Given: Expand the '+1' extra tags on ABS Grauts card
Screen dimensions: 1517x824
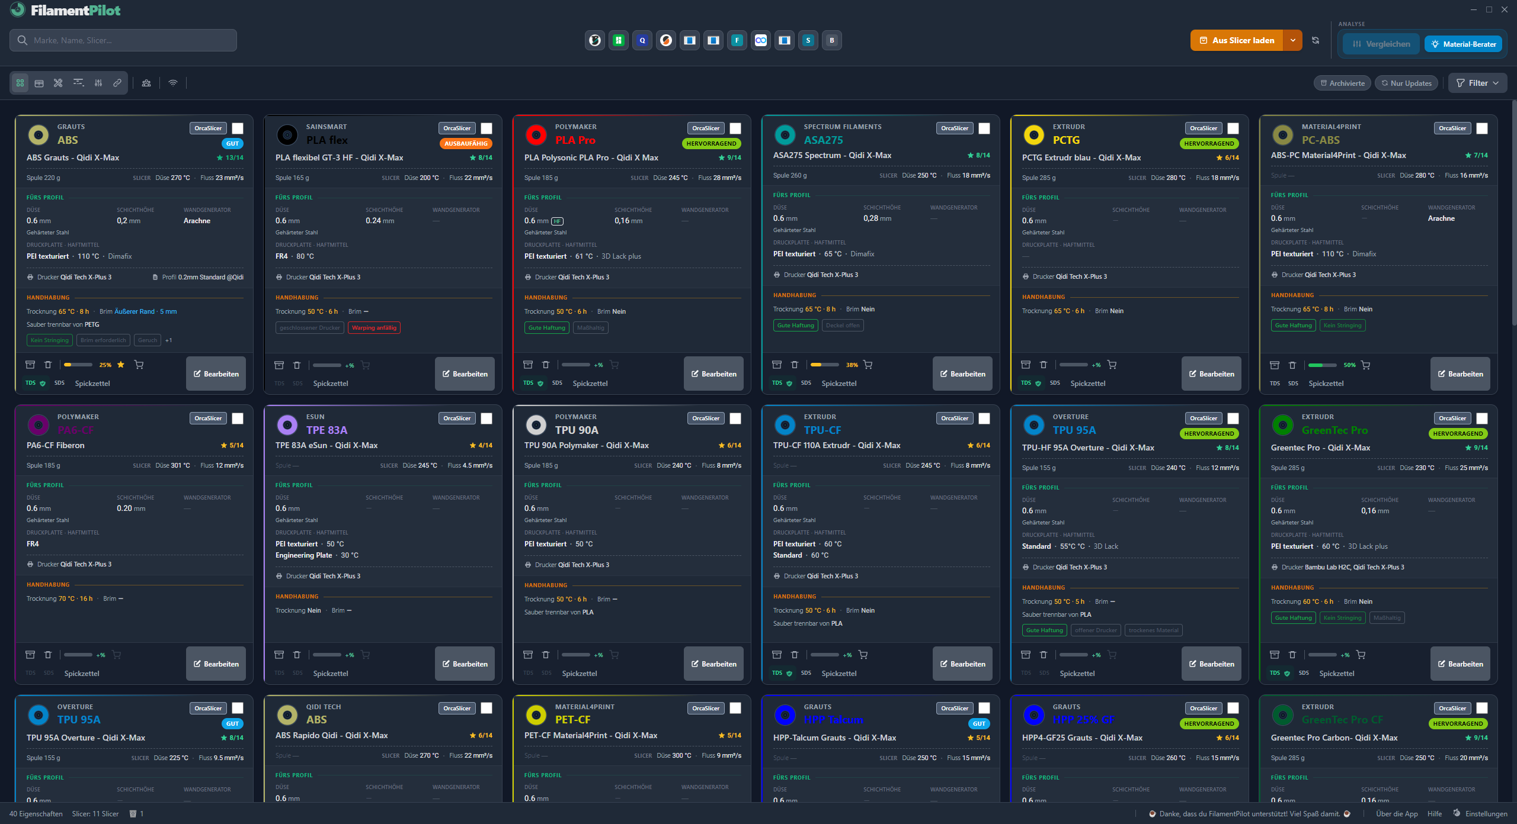Looking at the screenshot, I should tap(169, 340).
